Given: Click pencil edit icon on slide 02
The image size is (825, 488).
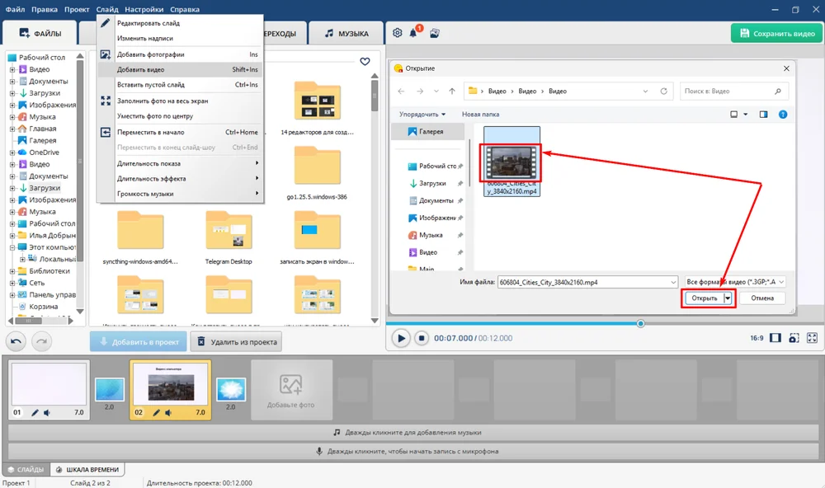Looking at the screenshot, I should 154,412.
